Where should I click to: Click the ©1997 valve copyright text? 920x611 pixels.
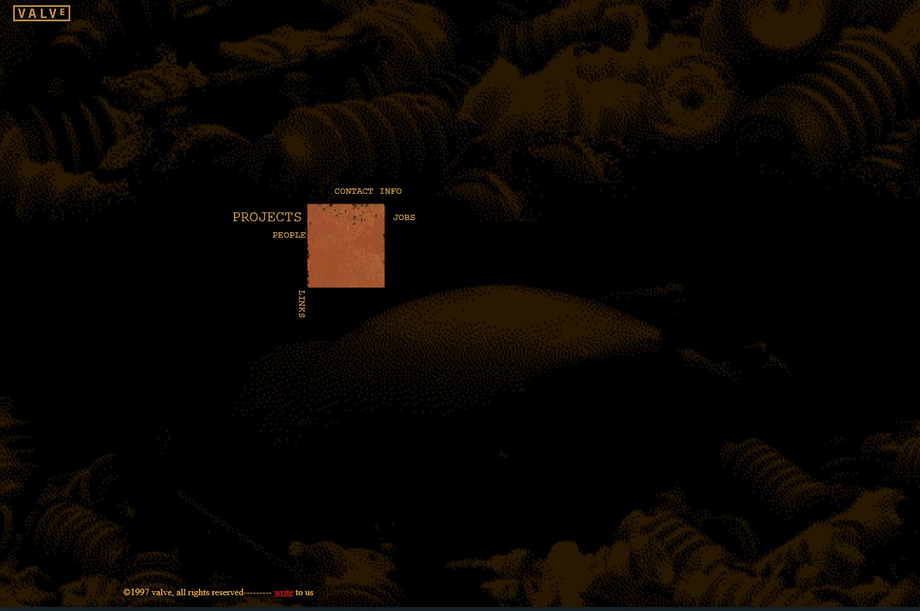point(183,592)
